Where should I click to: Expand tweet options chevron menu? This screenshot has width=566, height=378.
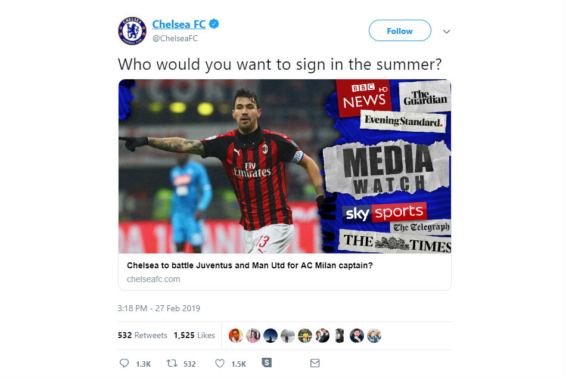446,32
